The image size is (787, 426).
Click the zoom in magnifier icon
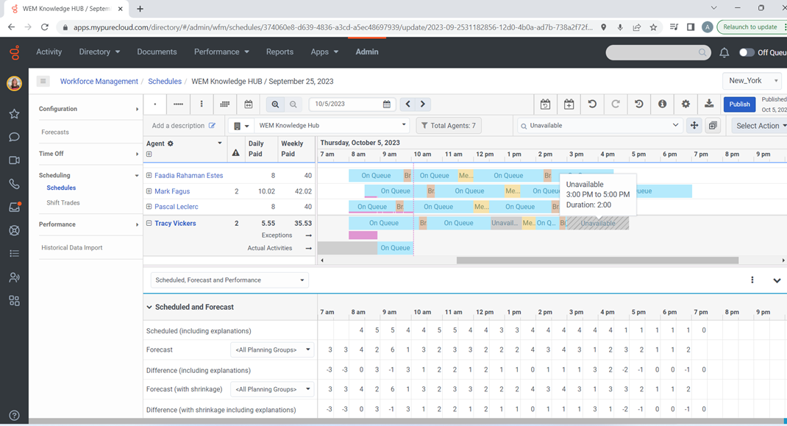click(x=275, y=104)
